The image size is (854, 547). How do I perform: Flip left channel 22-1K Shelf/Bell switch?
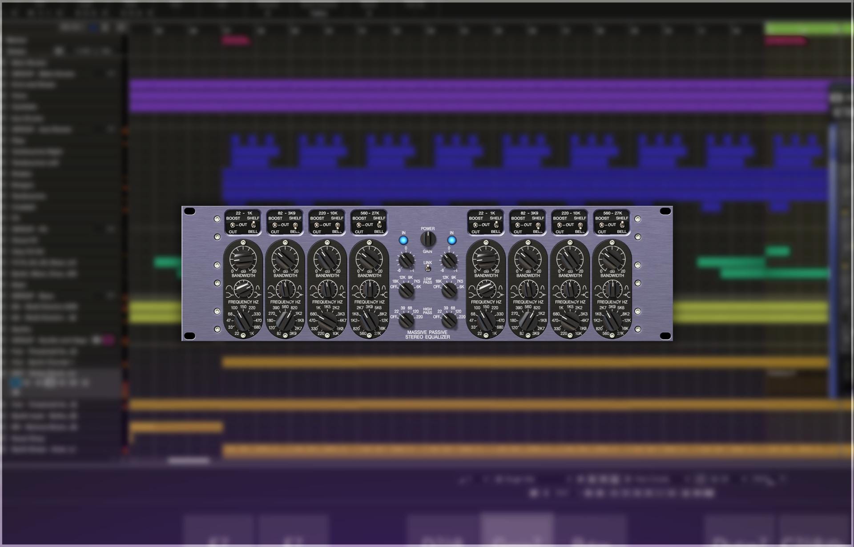[254, 225]
